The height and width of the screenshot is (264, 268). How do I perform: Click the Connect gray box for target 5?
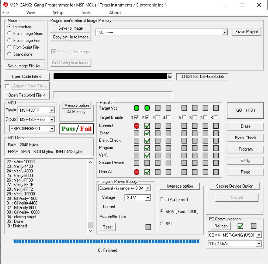coord(184,126)
